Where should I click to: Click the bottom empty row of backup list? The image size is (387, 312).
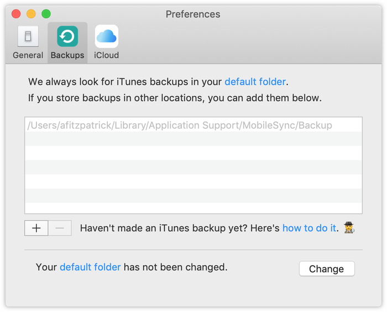(x=193, y=208)
